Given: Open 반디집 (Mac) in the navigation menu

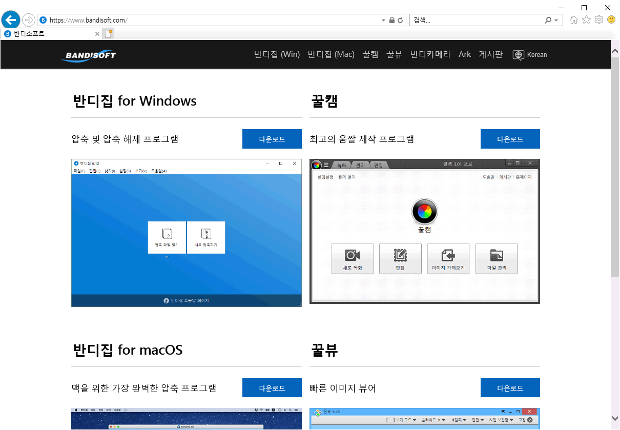Looking at the screenshot, I should (x=331, y=54).
